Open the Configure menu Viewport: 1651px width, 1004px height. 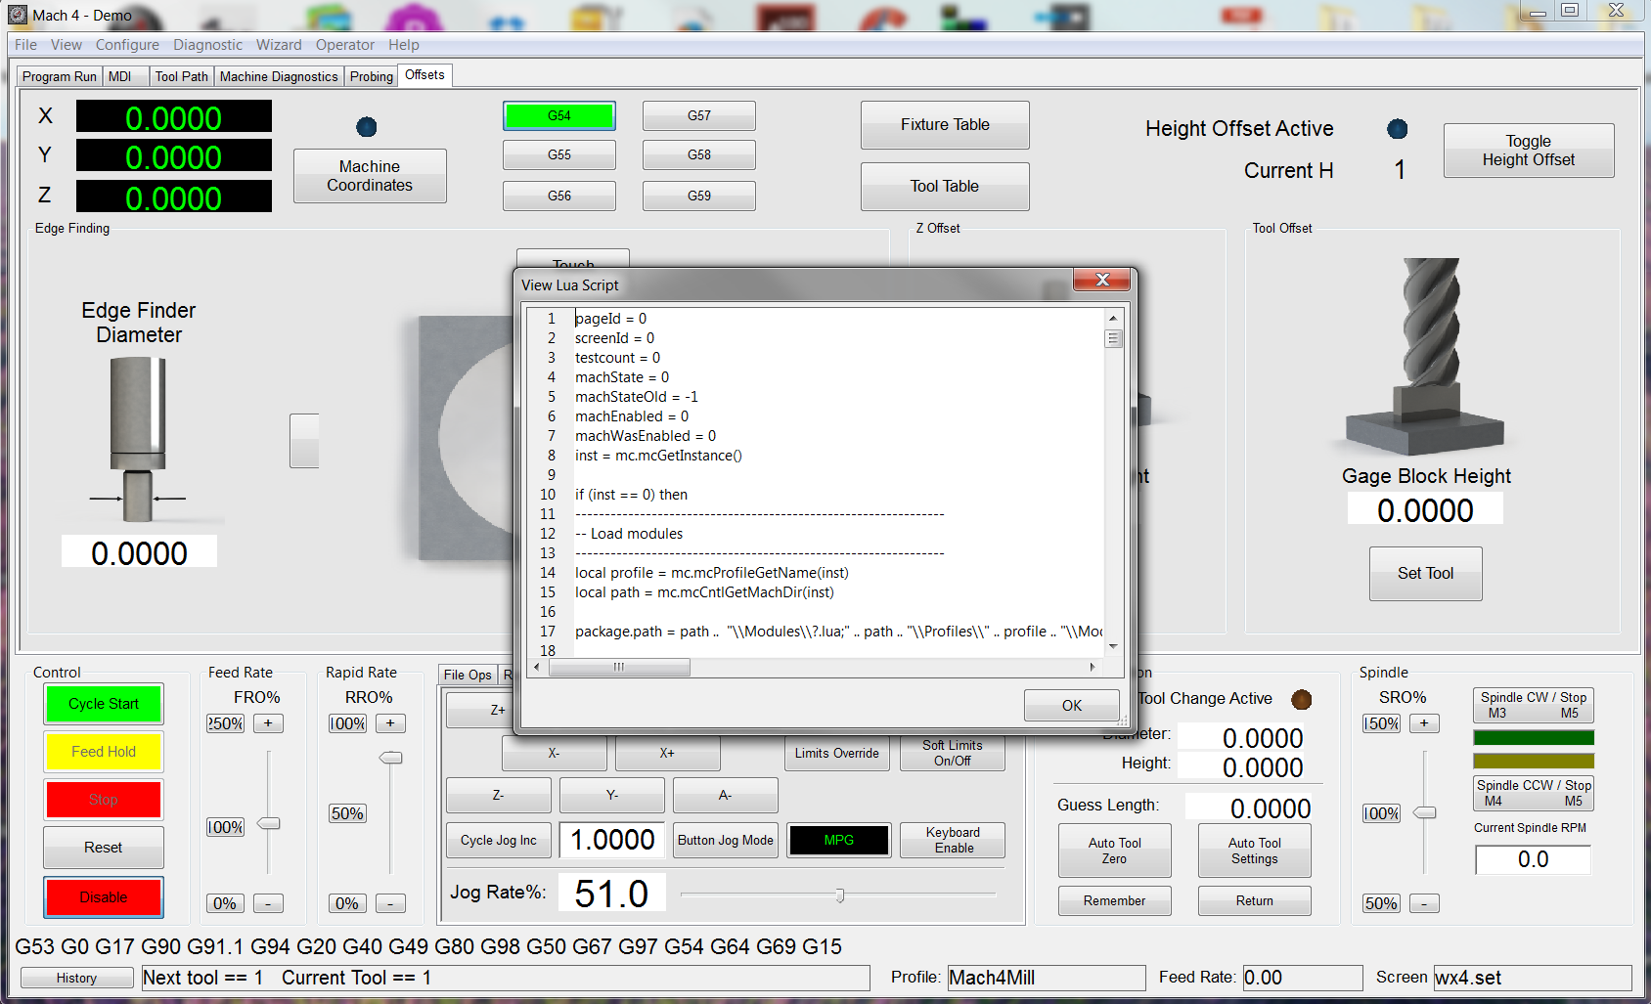point(127,44)
